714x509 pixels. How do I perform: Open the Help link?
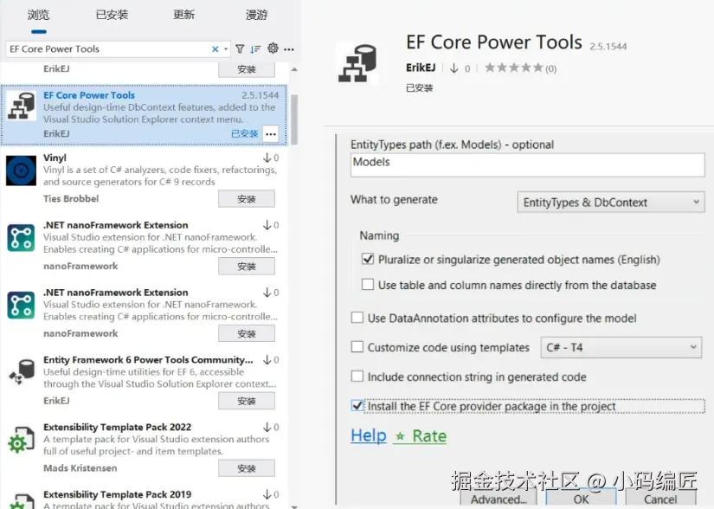tap(369, 435)
